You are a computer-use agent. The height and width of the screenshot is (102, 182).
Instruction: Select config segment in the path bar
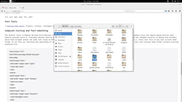click(71, 26)
